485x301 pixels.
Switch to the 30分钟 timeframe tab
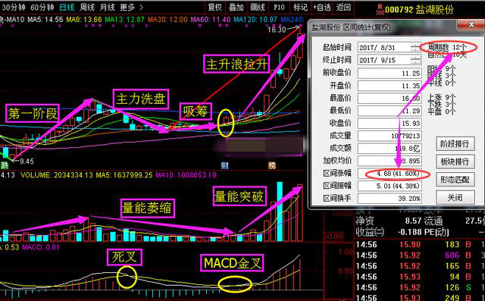14,7
